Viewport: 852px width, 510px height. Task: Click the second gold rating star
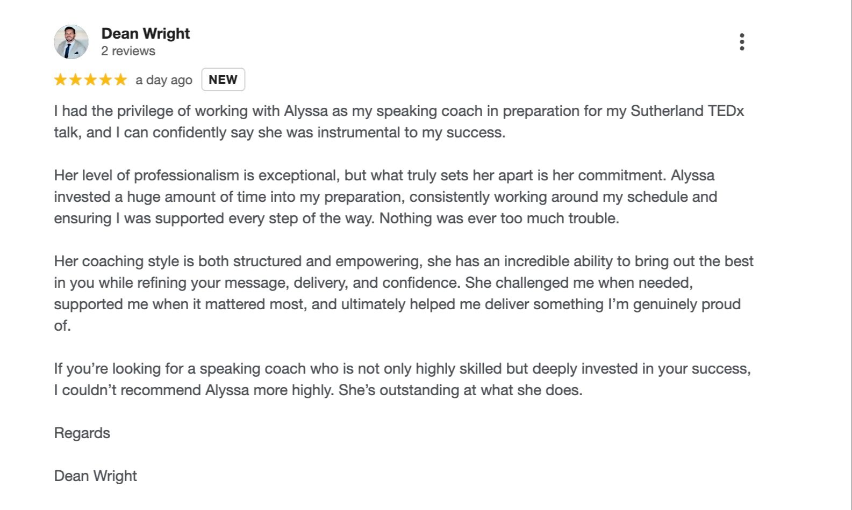75,80
